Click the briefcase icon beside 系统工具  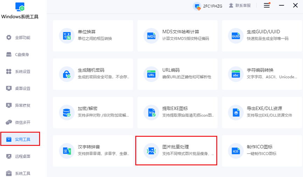point(9,173)
